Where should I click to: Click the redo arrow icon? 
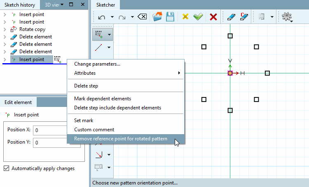coord(122,17)
